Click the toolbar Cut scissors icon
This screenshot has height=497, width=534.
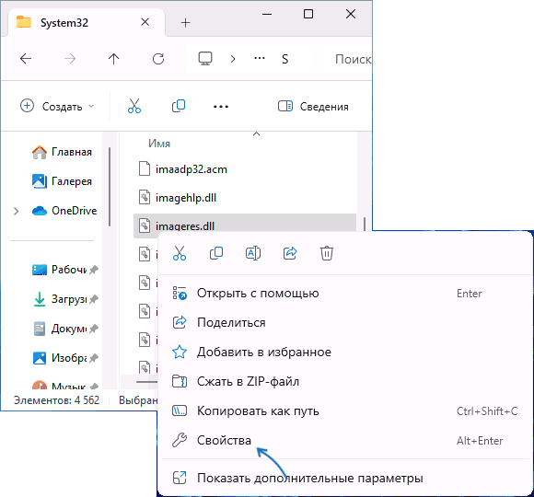point(134,106)
